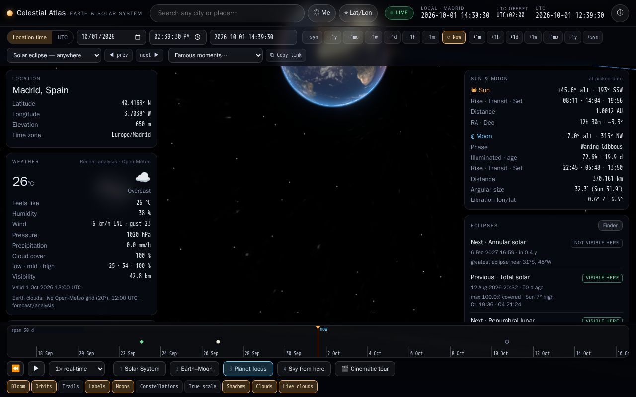636x397 pixels.
Task: Toggle Labels display
Action: tap(97, 386)
